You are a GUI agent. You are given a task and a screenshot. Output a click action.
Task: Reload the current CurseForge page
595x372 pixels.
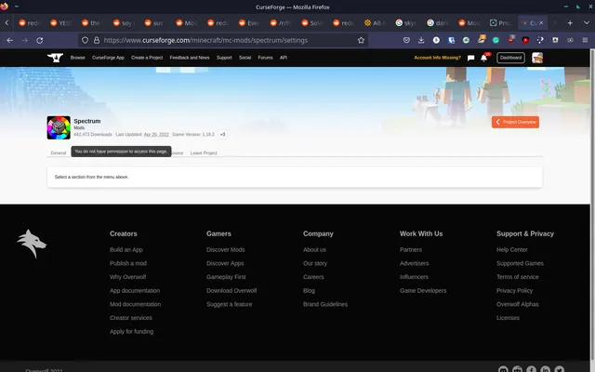[x=39, y=40]
